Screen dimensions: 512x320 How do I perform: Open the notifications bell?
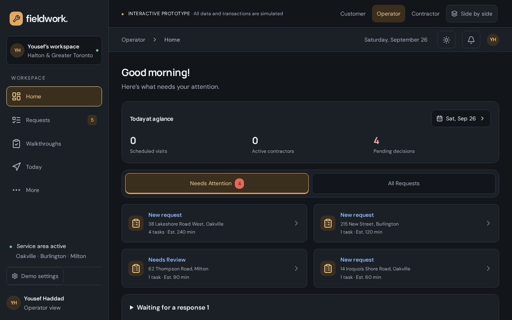(x=471, y=40)
